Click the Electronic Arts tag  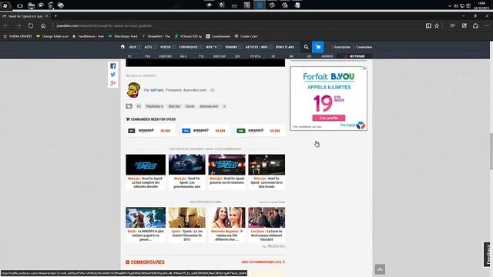[209, 106]
